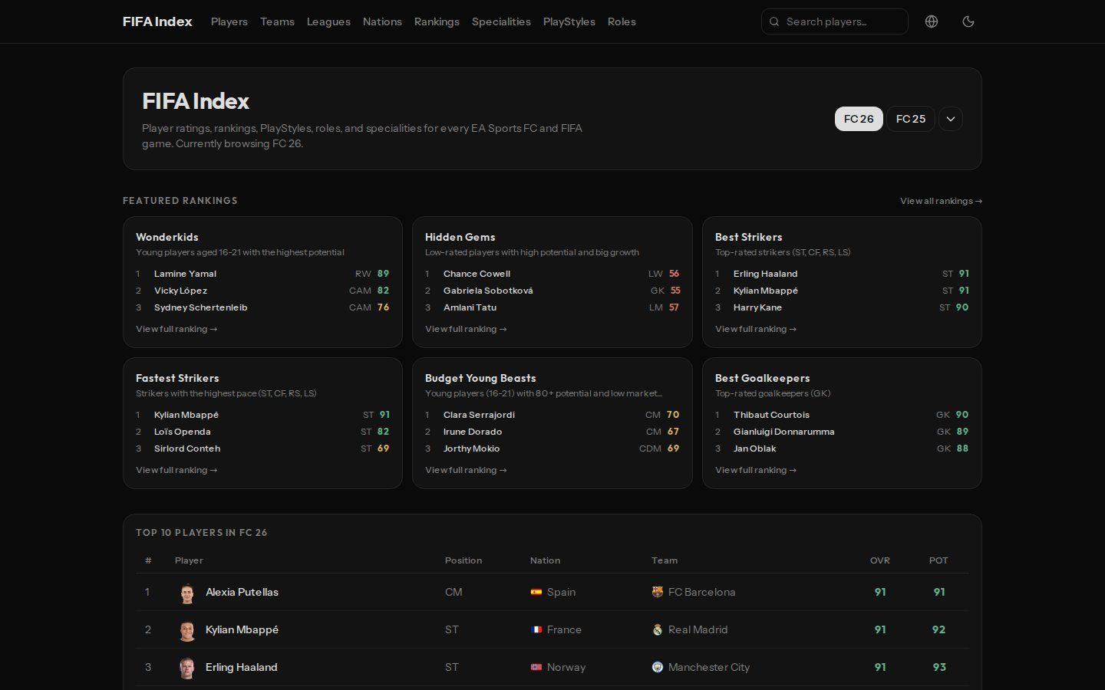Click the OVR column header
1105x690 pixels.
coord(880,560)
